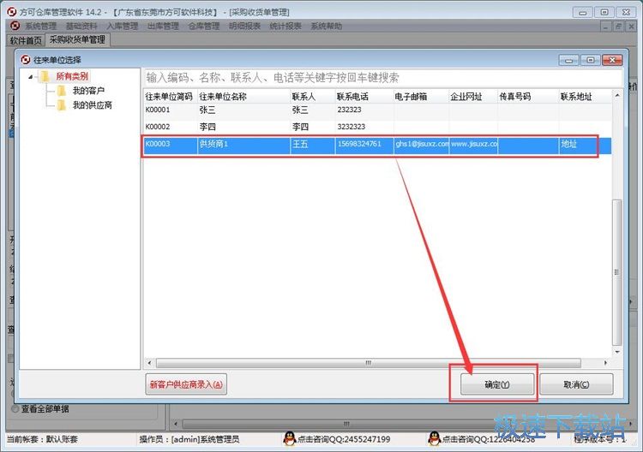Open the 系统管理 menu
Screen dimensions: 643x452
[x=40, y=27]
